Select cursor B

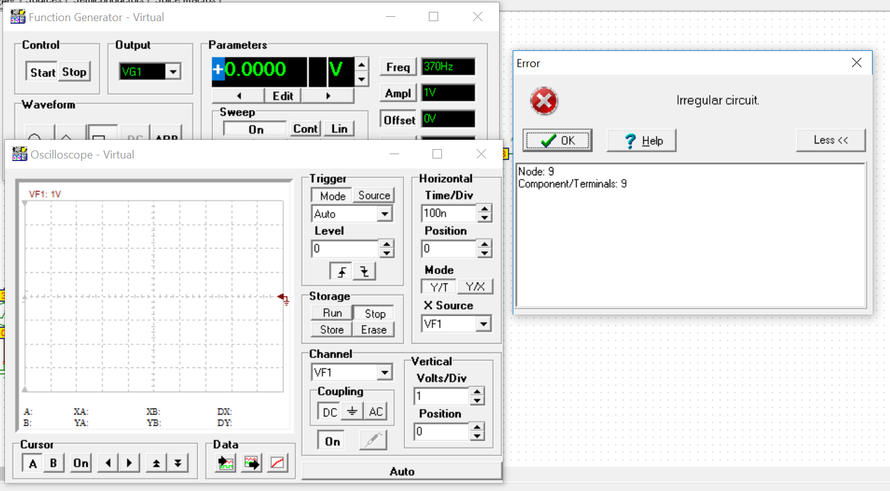(53, 463)
